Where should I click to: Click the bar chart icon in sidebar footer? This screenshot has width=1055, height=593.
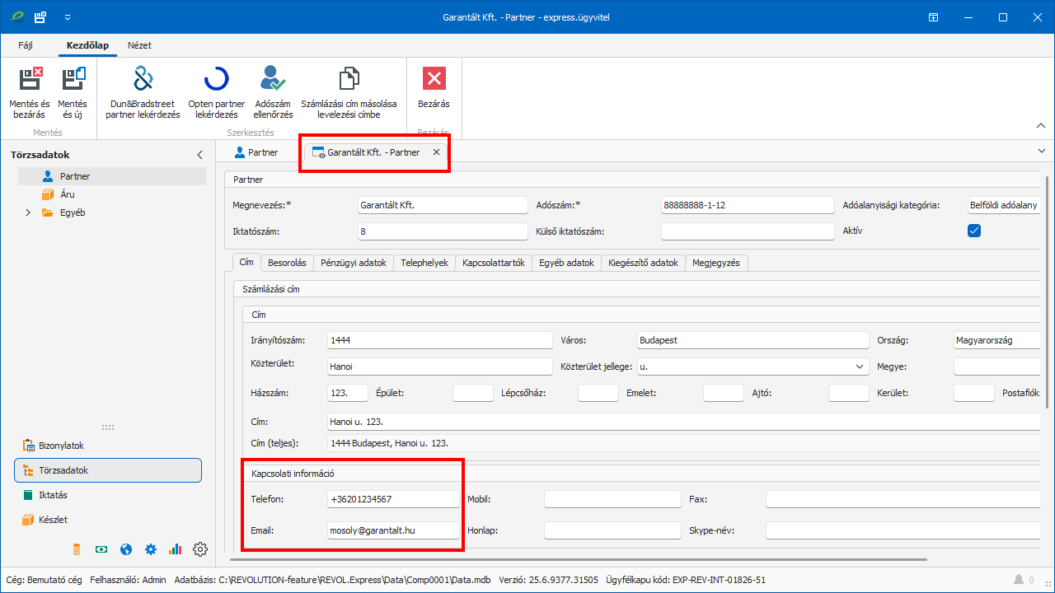pos(175,549)
